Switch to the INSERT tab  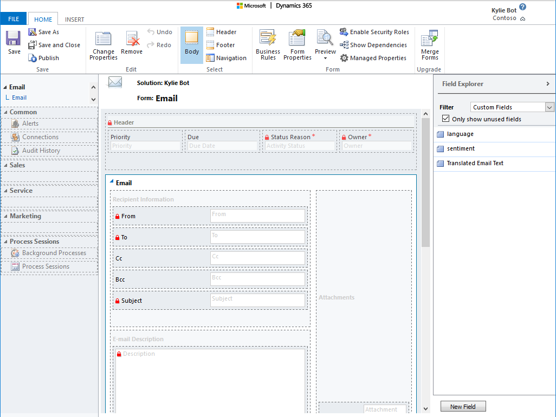click(x=74, y=19)
